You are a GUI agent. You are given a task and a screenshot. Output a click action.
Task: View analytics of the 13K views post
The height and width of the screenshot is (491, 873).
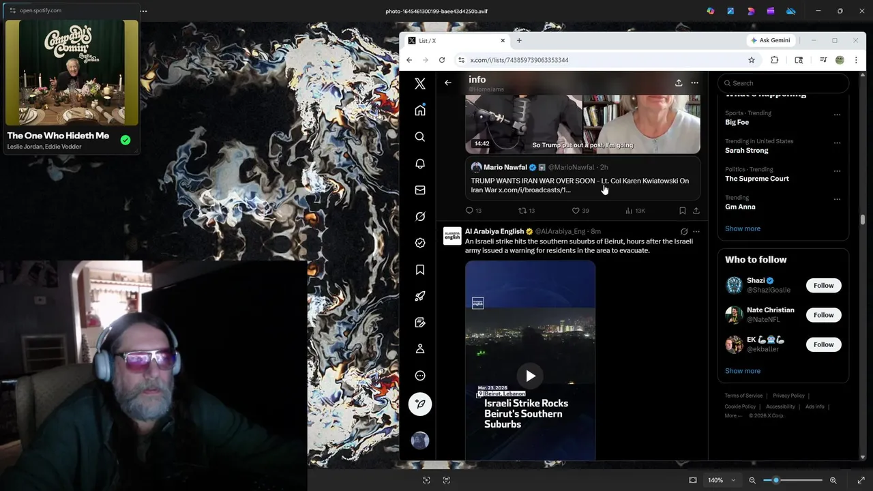pos(635,211)
